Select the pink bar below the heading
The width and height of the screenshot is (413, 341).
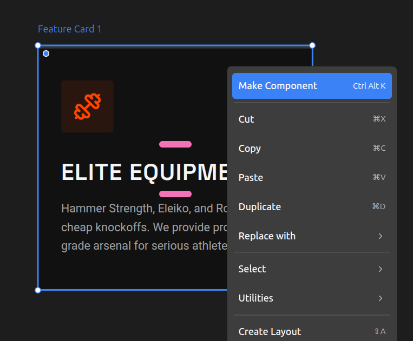click(x=175, y=194)
